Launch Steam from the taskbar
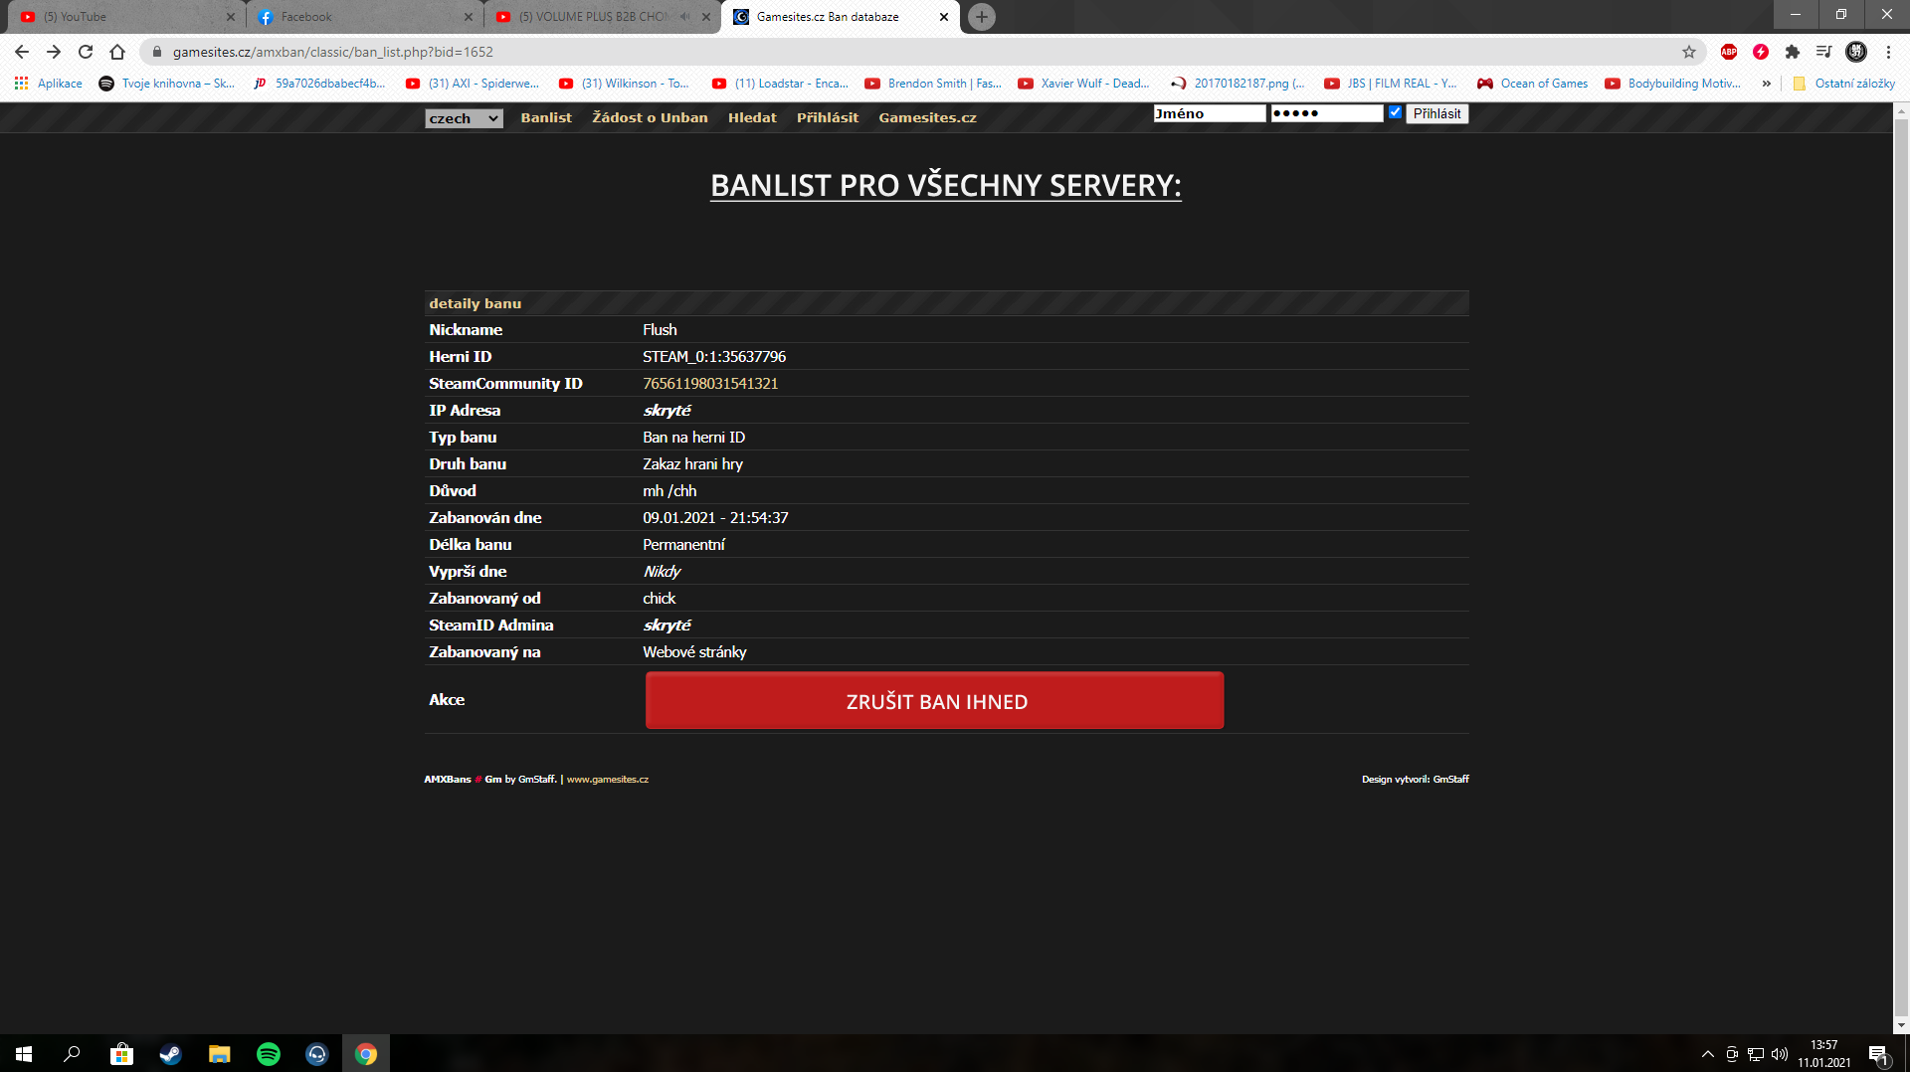 click(170, 1054)
